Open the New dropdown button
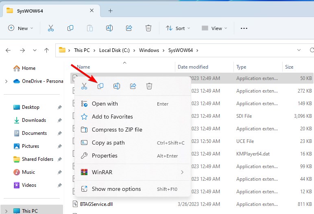 point(20,28)
